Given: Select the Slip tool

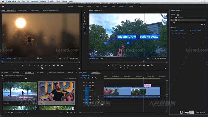Looking at the screenshot, I should click(x=84, y=24).
